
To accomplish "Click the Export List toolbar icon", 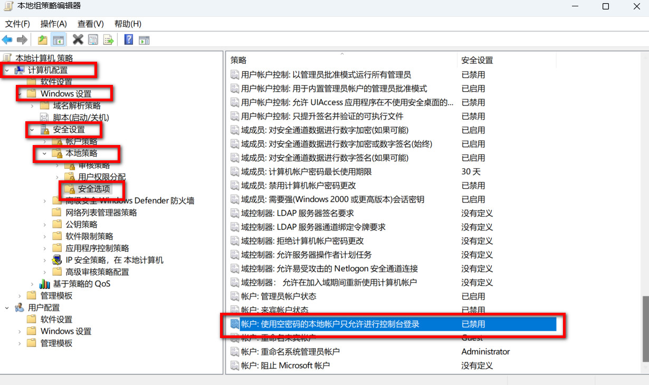I will pos(109,40).
